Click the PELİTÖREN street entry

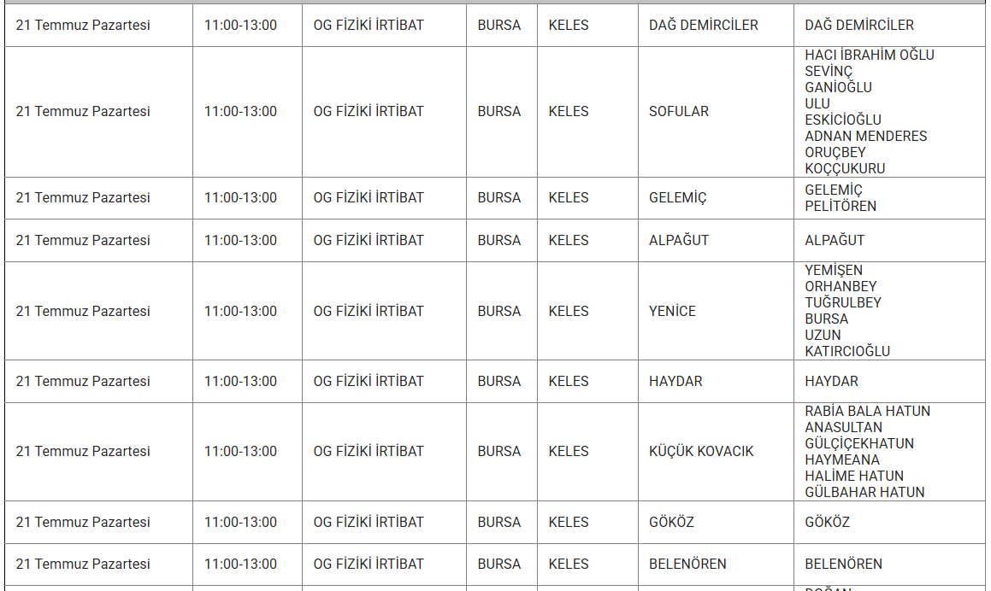[840, 206]
